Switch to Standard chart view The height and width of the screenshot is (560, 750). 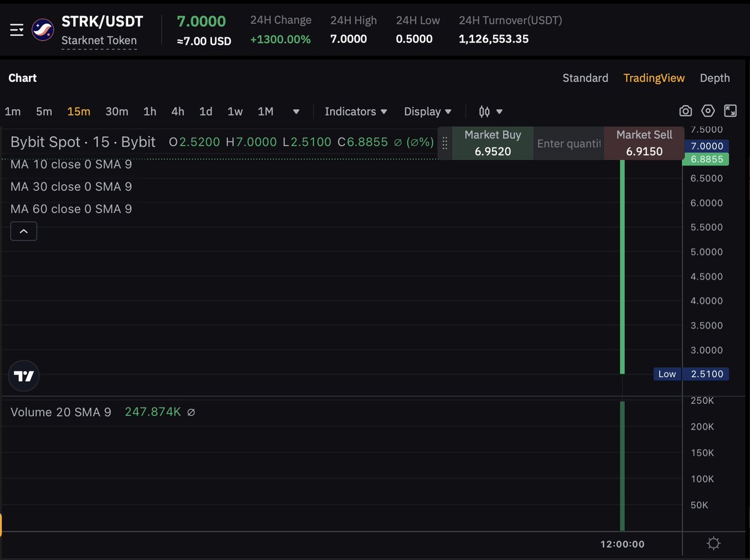(x=585, y=78)
